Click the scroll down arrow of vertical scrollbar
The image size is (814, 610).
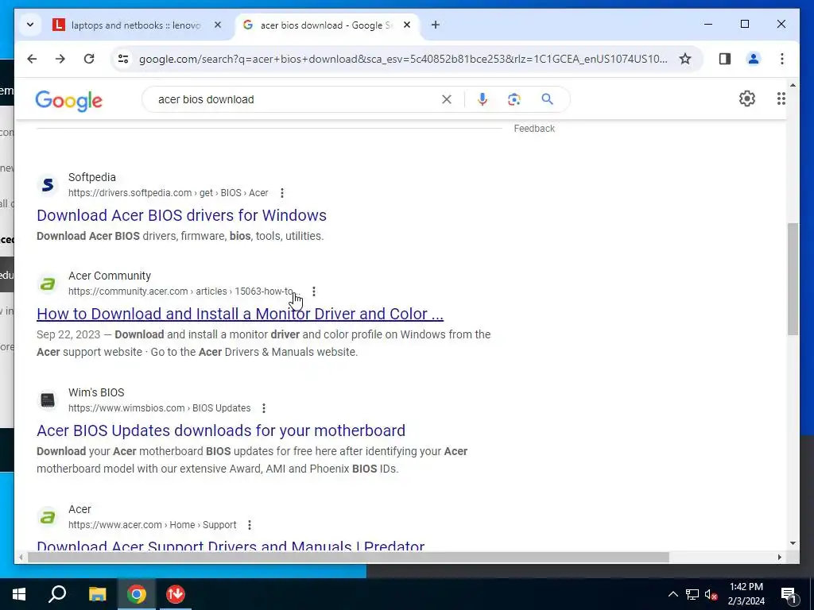click(793, 543)
